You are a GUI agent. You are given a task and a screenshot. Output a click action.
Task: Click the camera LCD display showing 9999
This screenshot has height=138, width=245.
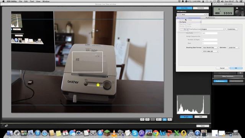coord(224,11)
